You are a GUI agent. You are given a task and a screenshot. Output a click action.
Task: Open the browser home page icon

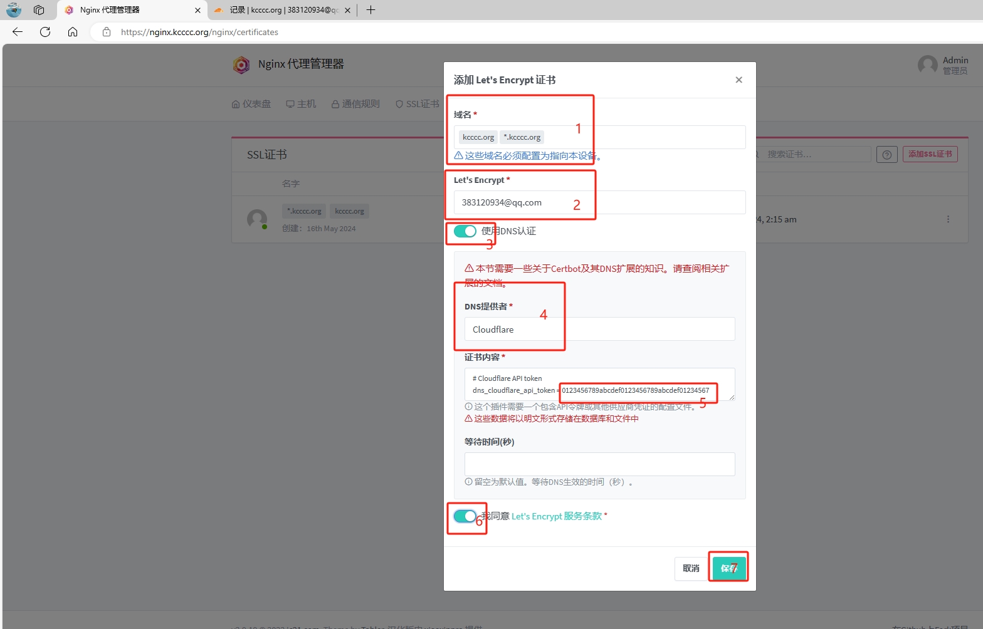point(73,32)
